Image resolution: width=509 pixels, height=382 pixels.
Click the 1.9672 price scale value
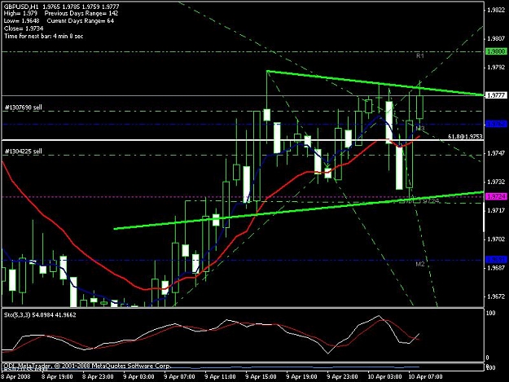pos(496,296)
